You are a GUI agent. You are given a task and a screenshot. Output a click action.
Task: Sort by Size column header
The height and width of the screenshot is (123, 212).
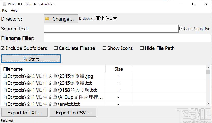click(x=119, y=69)
